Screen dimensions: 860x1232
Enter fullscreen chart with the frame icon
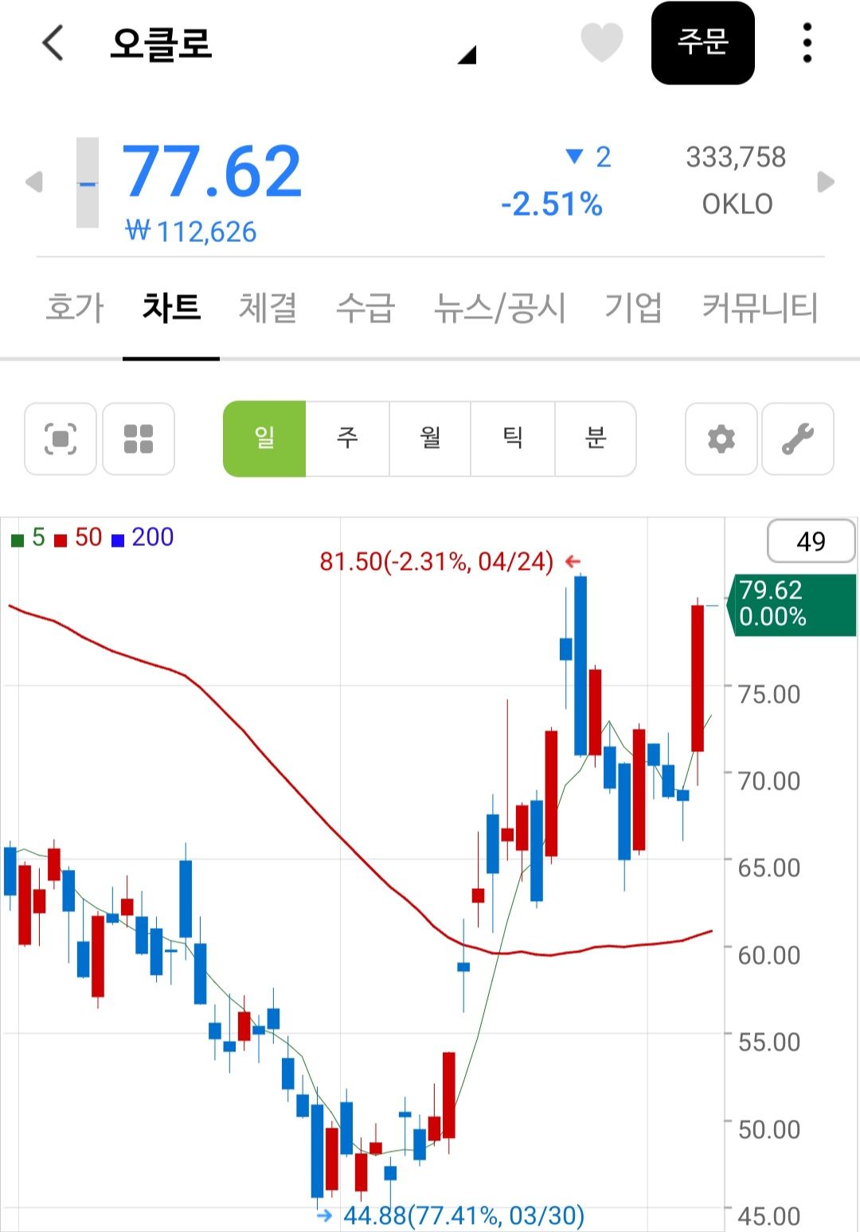coord(61,439)
